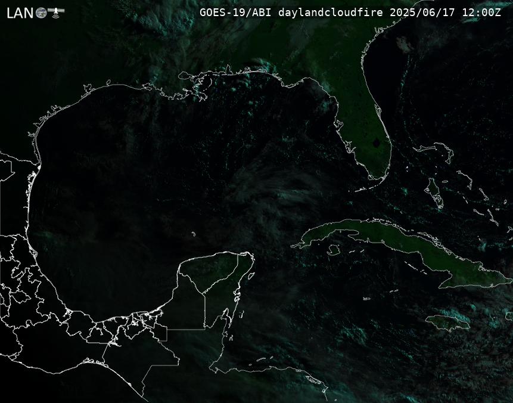Viewport: 513px width, 403px height.
Task: Click the 2025/06/17 date text
Action: (x=422, y=13)
